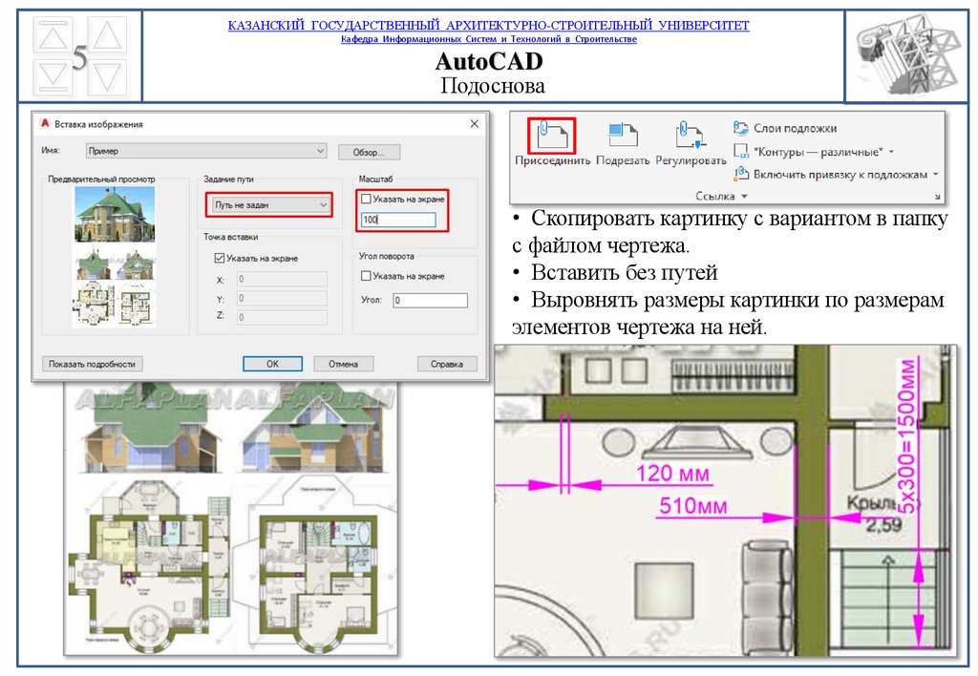Expand the Ссылка panel title arrow
This screenshot has width=978, height=676.
744,197
